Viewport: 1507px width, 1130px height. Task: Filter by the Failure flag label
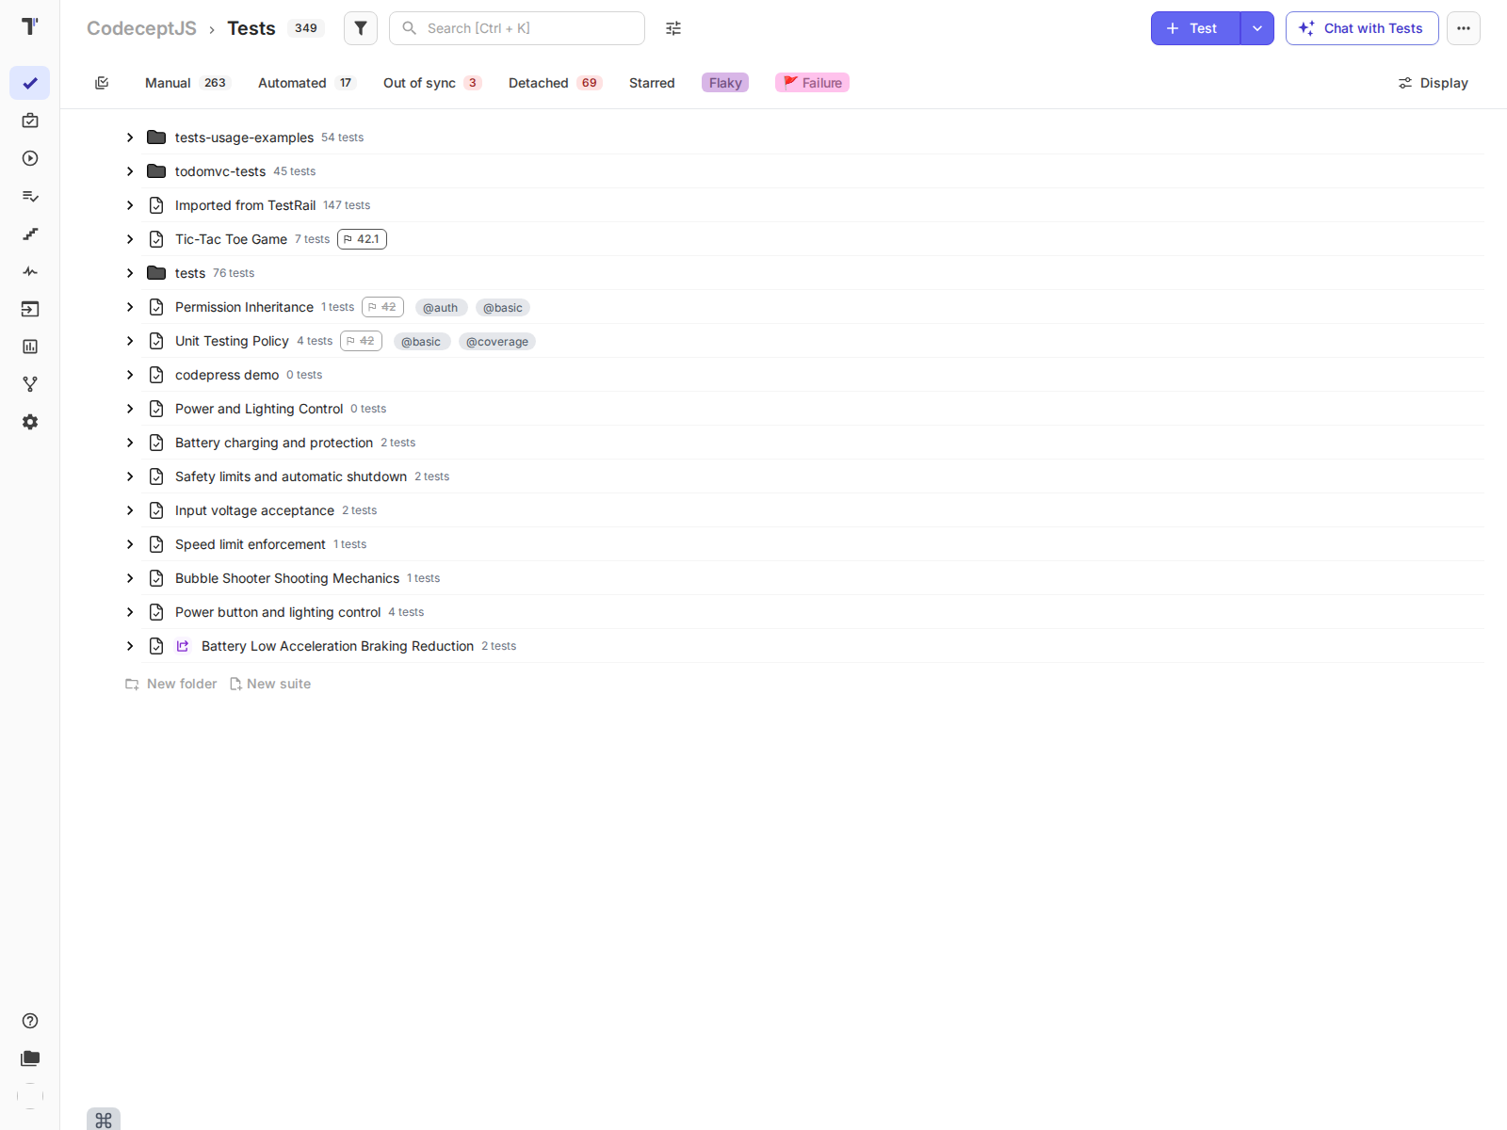point(812,83)
